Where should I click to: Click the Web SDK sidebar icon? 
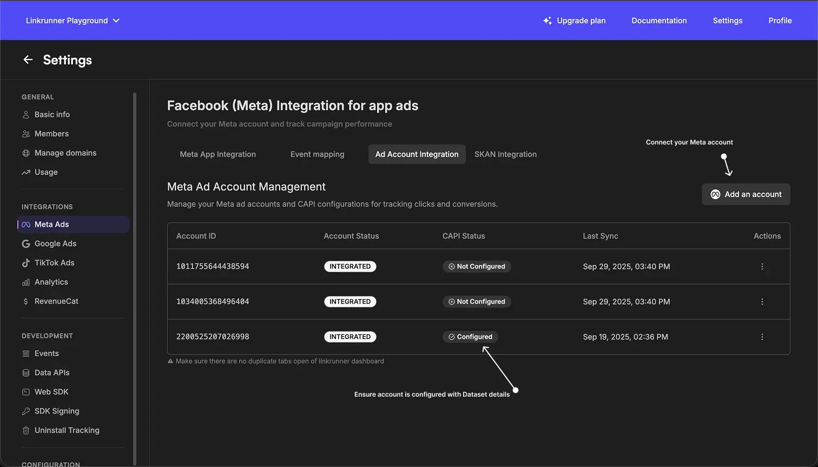tap(25, 391)
